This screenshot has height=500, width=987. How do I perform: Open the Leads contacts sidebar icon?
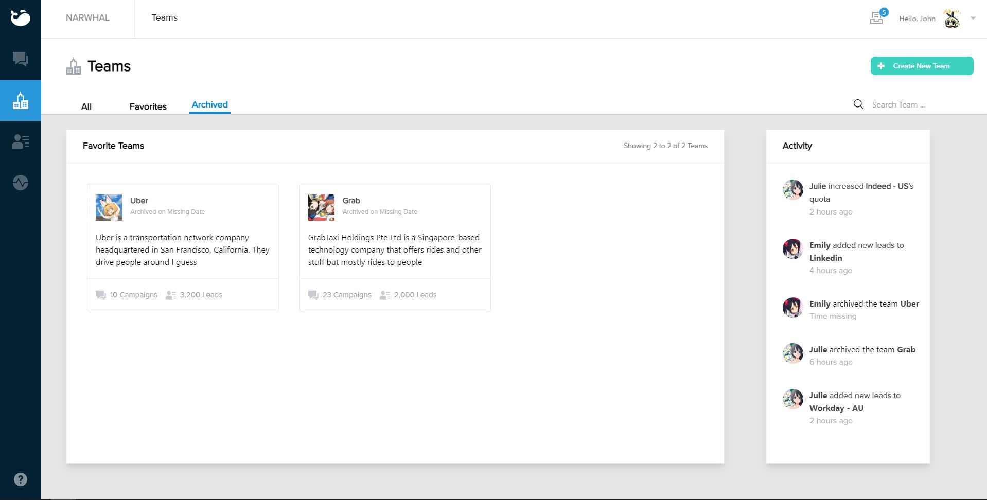click(x=21, y=141)
